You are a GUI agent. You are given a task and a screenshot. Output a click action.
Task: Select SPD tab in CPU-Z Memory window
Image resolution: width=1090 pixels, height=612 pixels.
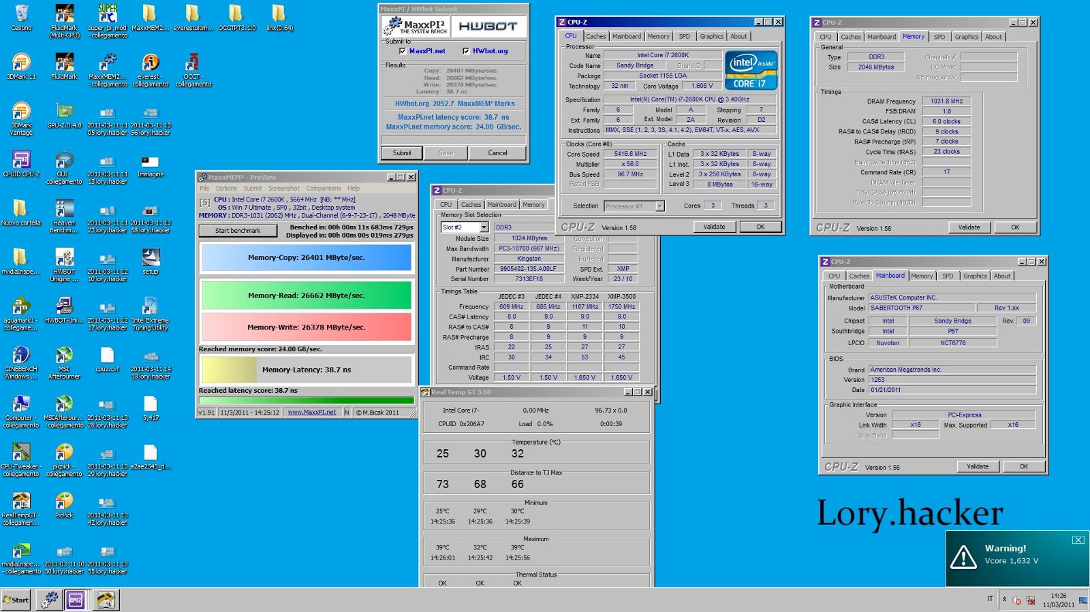coord(939,37)
